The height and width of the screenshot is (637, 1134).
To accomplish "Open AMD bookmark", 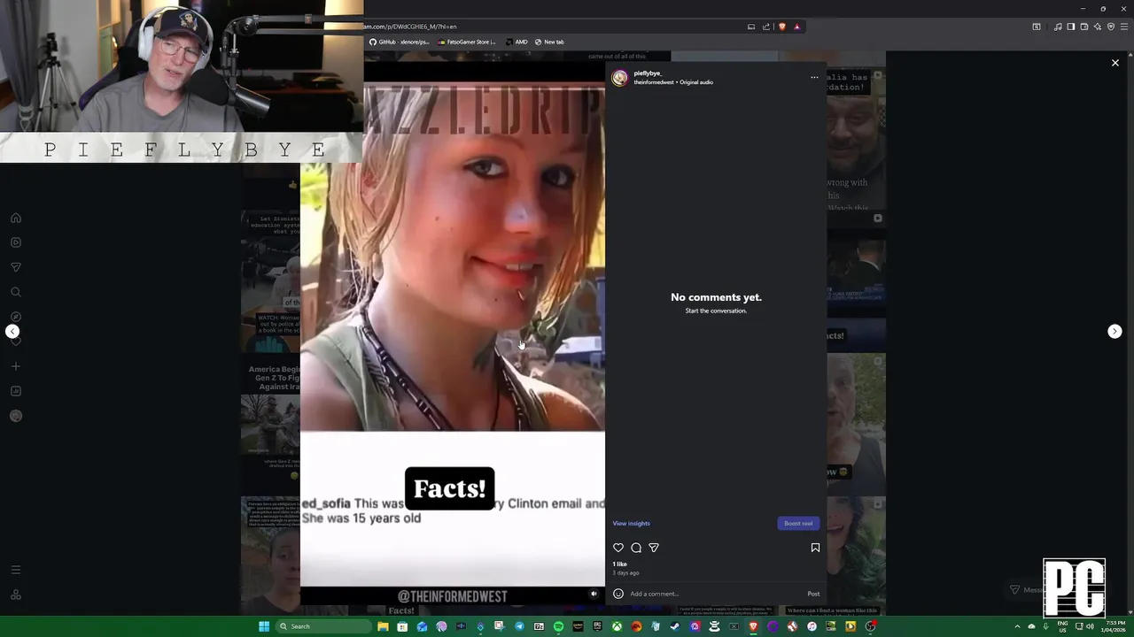I will pos(517,42).
